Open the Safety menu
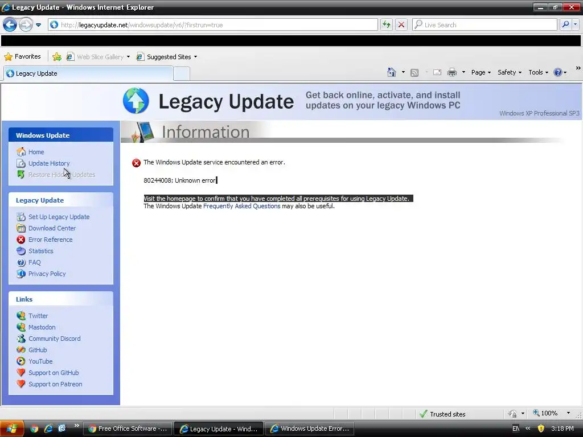The height and width of the screenshot is (437, 583). tap(510, 72)
